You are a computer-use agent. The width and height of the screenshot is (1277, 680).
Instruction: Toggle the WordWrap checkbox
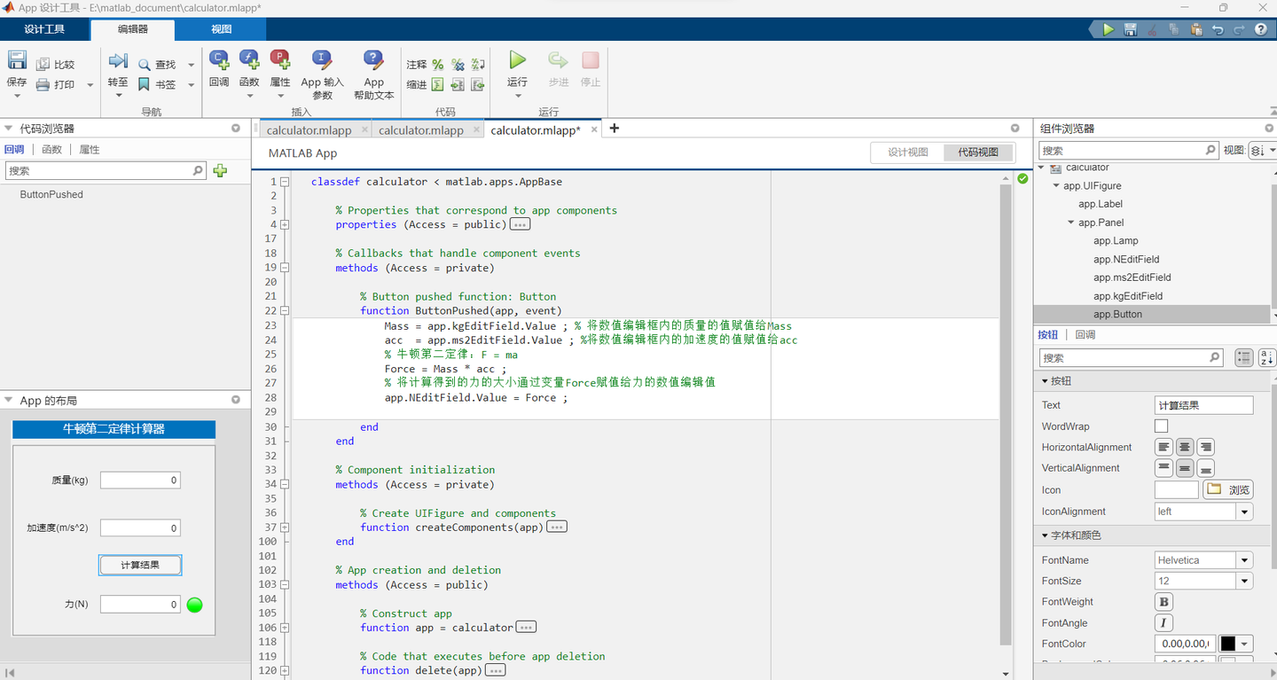tap(1161, 426)
